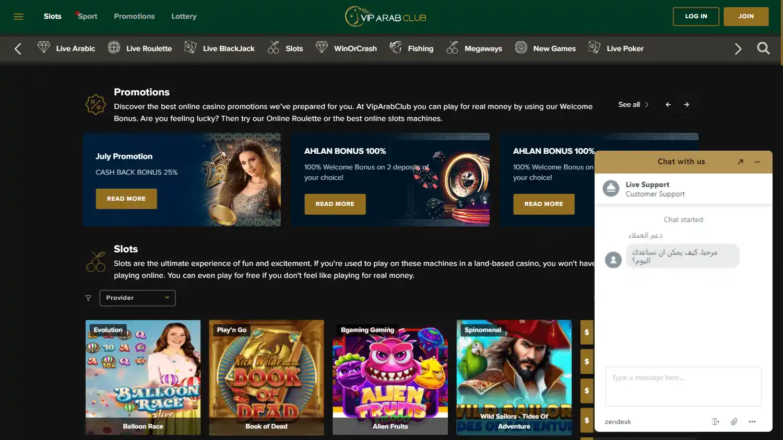Viewport: 783px width, 440px height.
Task: Show next promotions with right arrow
Action: (686, 105)
